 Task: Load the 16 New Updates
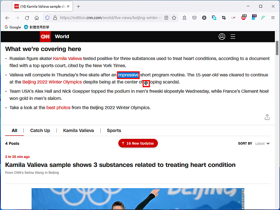pyautogui.click(x=138, y=143)
